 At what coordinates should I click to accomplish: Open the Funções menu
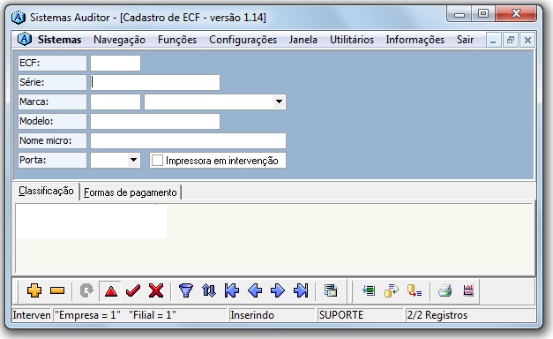177,40
